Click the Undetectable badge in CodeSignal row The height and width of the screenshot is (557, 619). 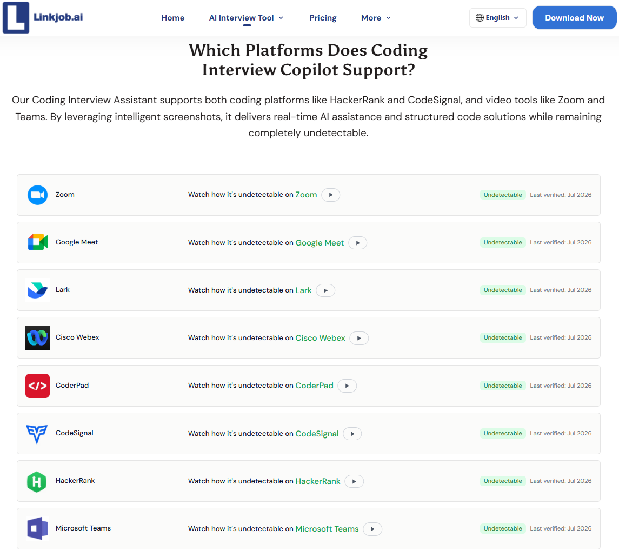pyautogui.click(x=503, y=434)
